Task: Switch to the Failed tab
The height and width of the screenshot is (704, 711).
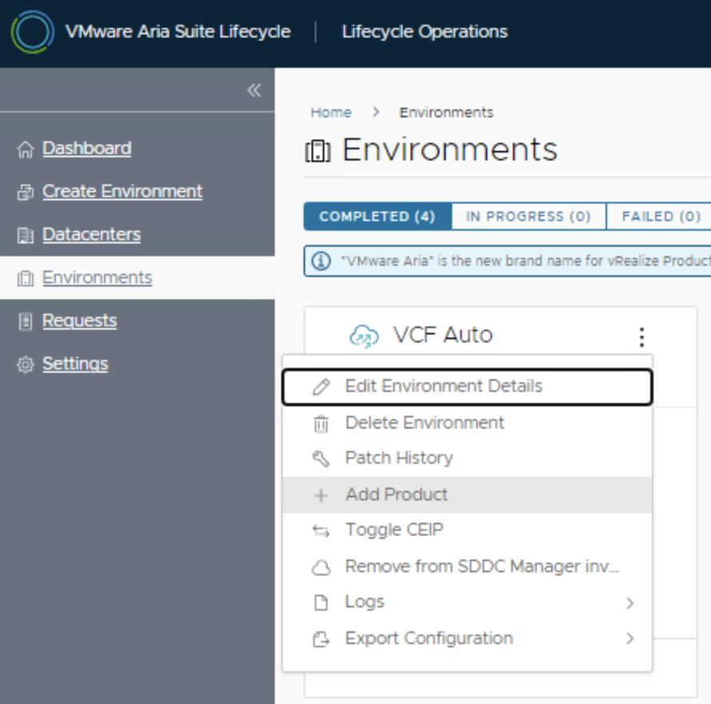Action: 661,216
